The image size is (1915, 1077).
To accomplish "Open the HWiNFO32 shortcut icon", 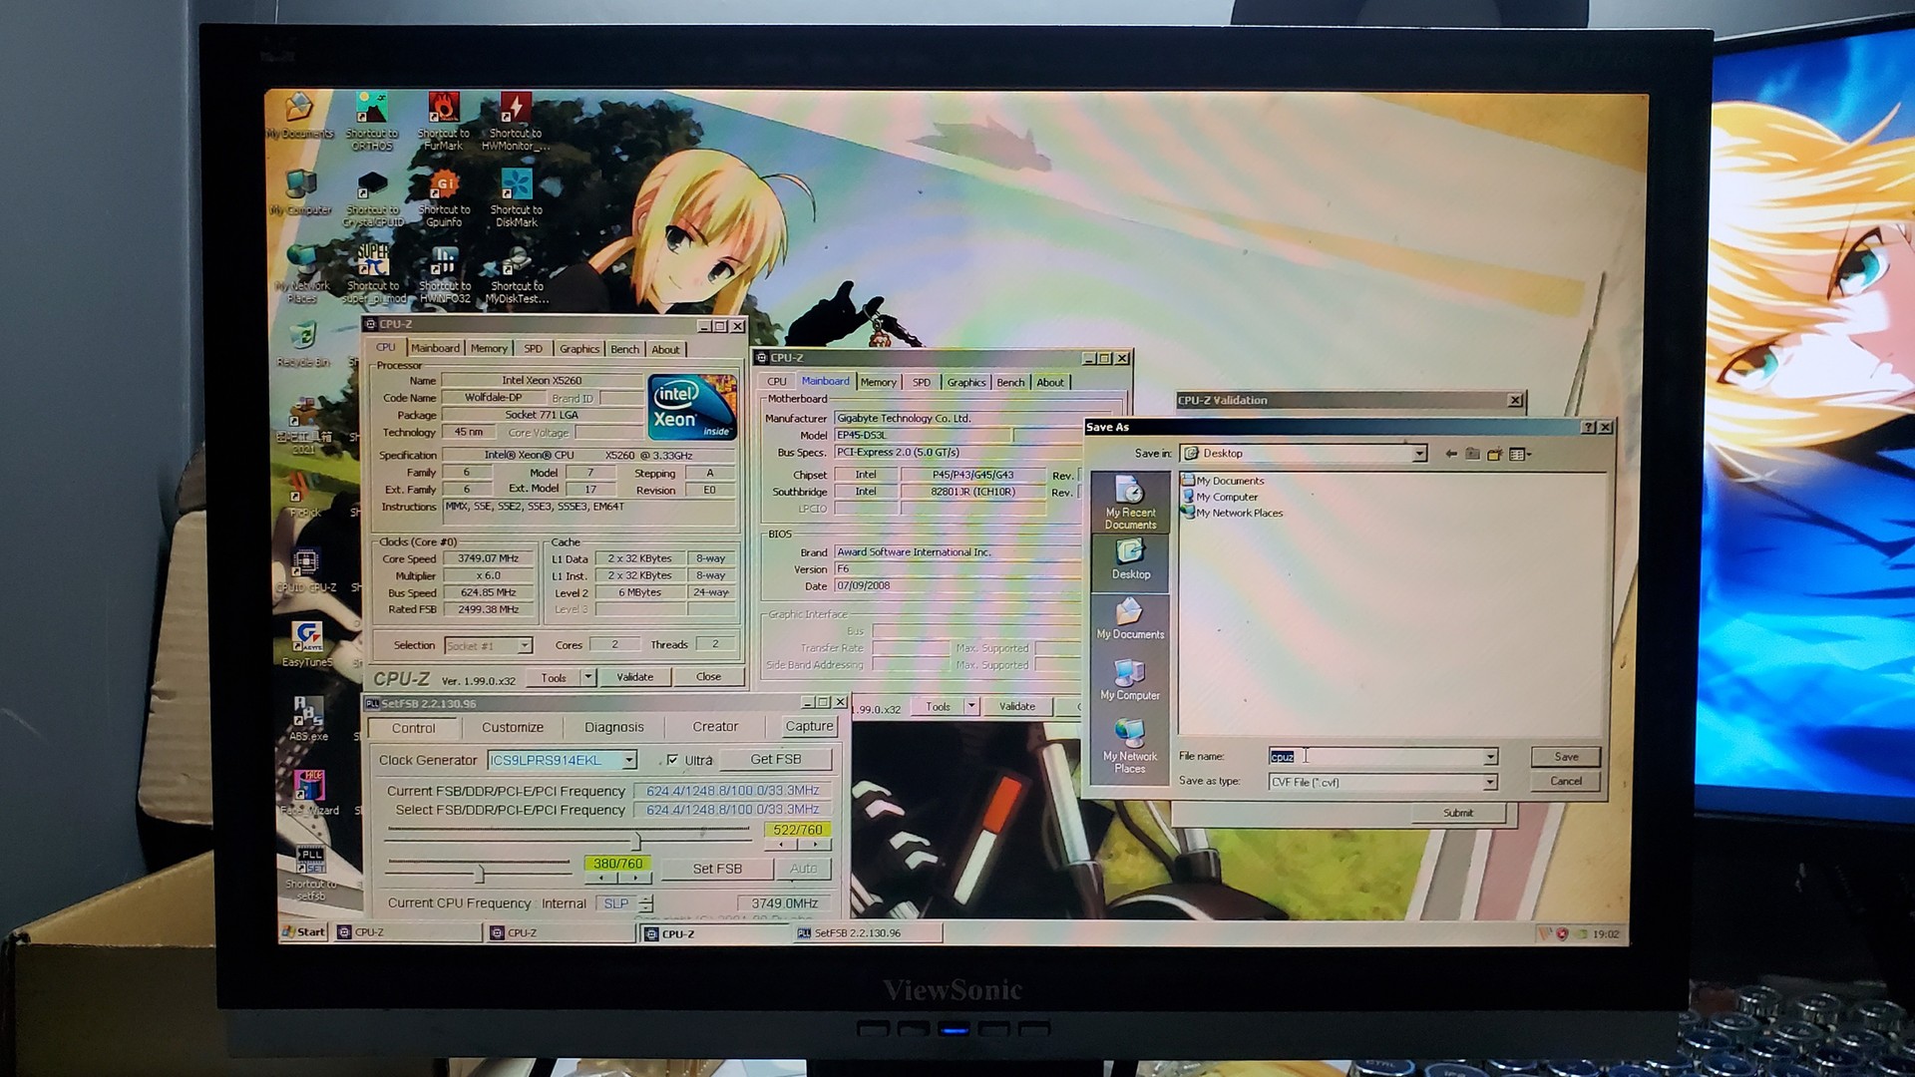I will [x=444, y=274].
